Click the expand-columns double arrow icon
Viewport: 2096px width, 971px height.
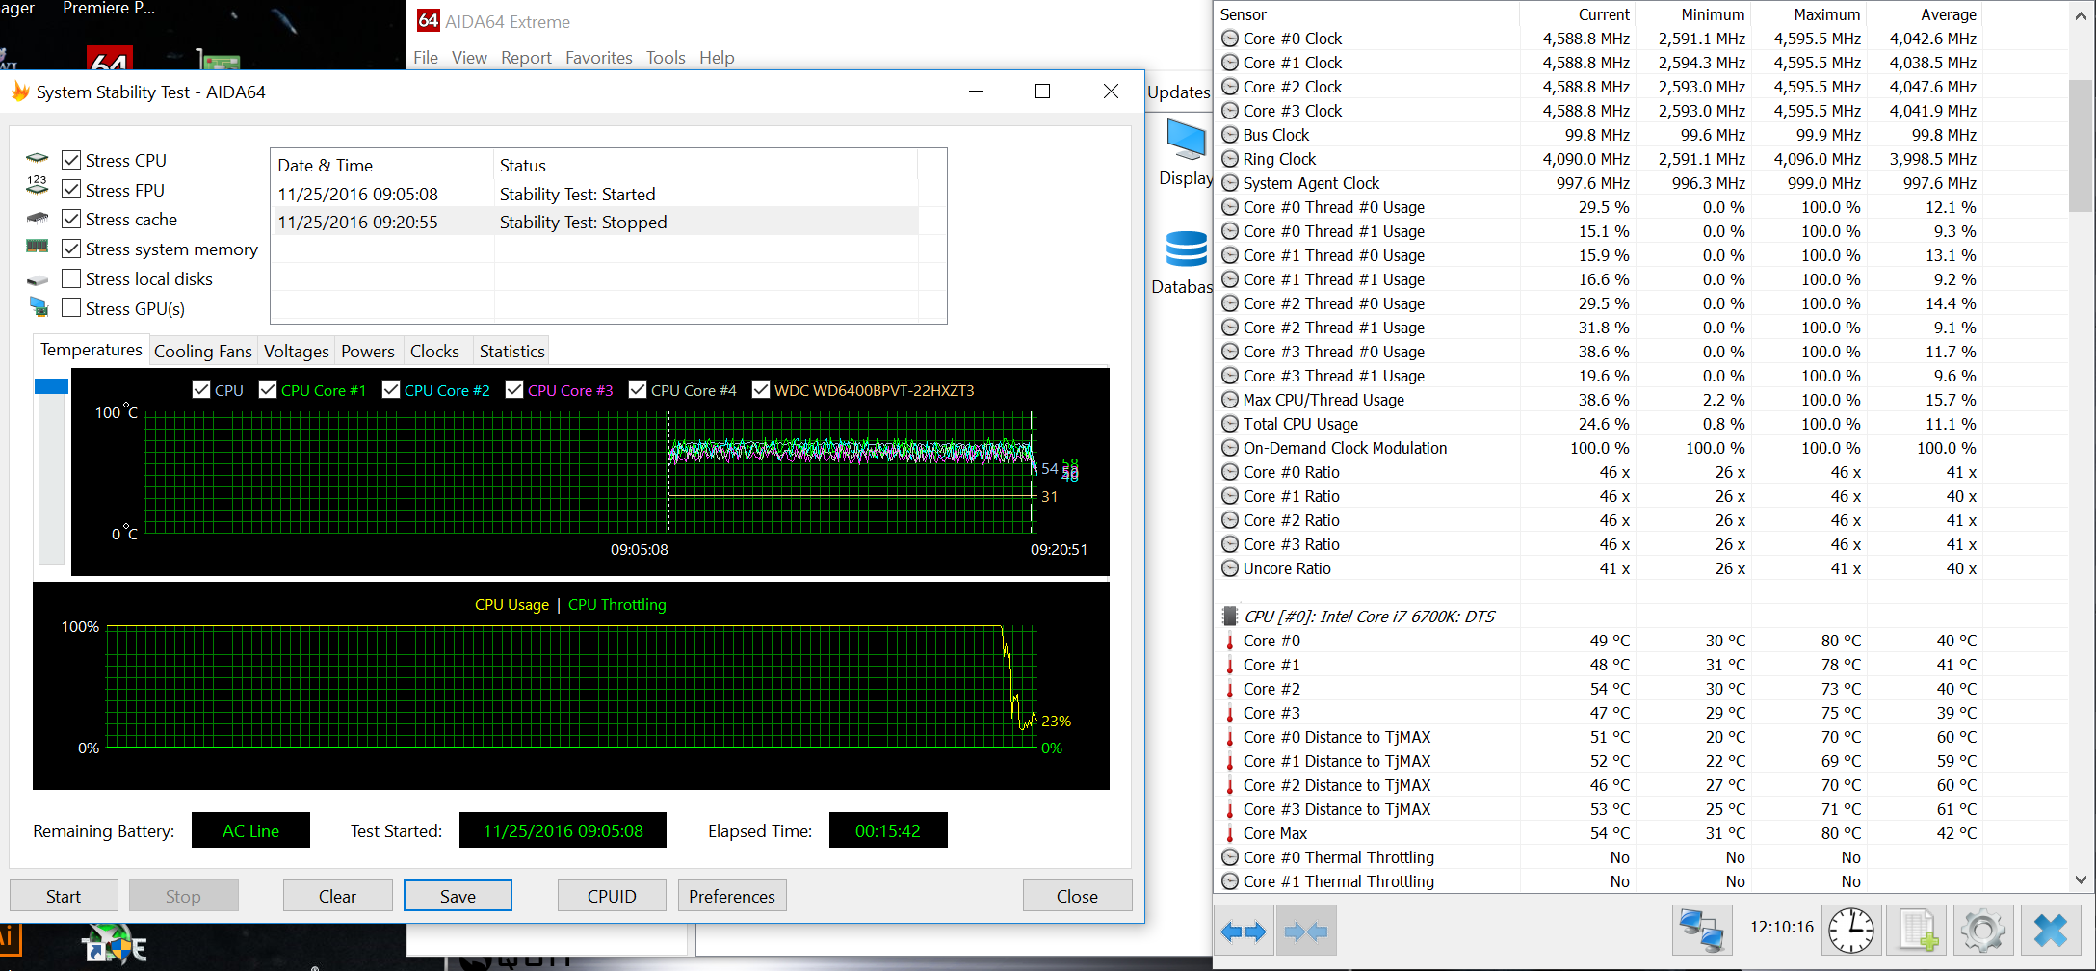click(1243, 932)
